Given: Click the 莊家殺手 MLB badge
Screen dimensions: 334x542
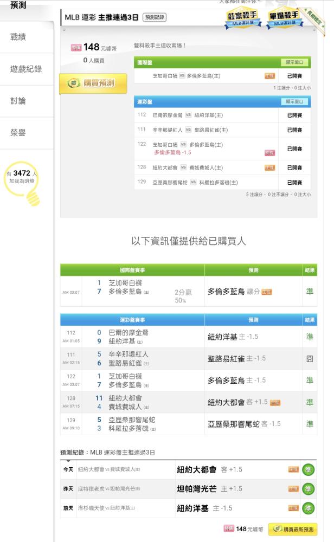Looking at the screenshot, I should point(242,18).
